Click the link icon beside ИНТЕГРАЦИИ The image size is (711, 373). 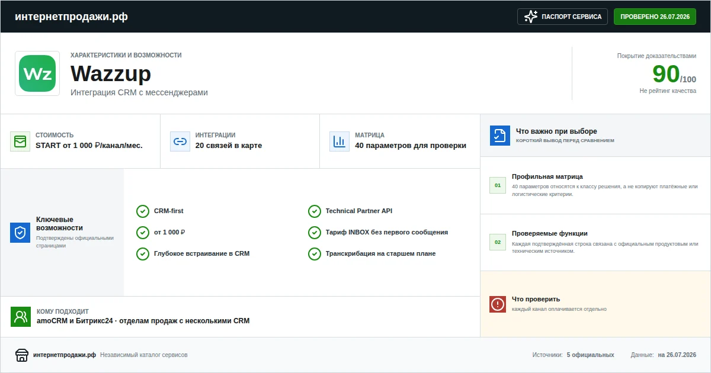[x=180, y=142]
